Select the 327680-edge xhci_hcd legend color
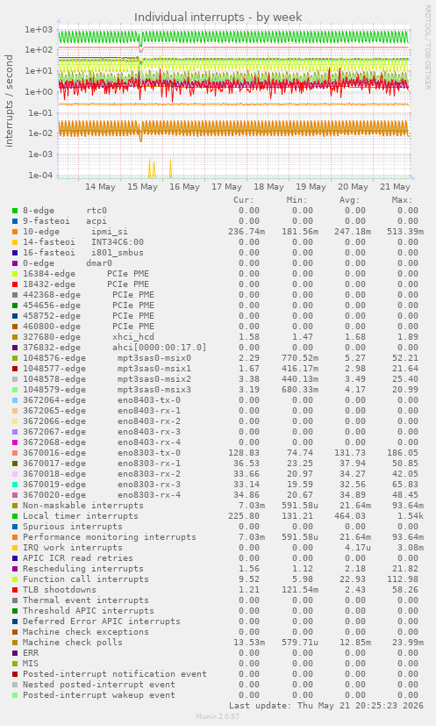Screen dimensions: 436x726 (x=15, y=337)
